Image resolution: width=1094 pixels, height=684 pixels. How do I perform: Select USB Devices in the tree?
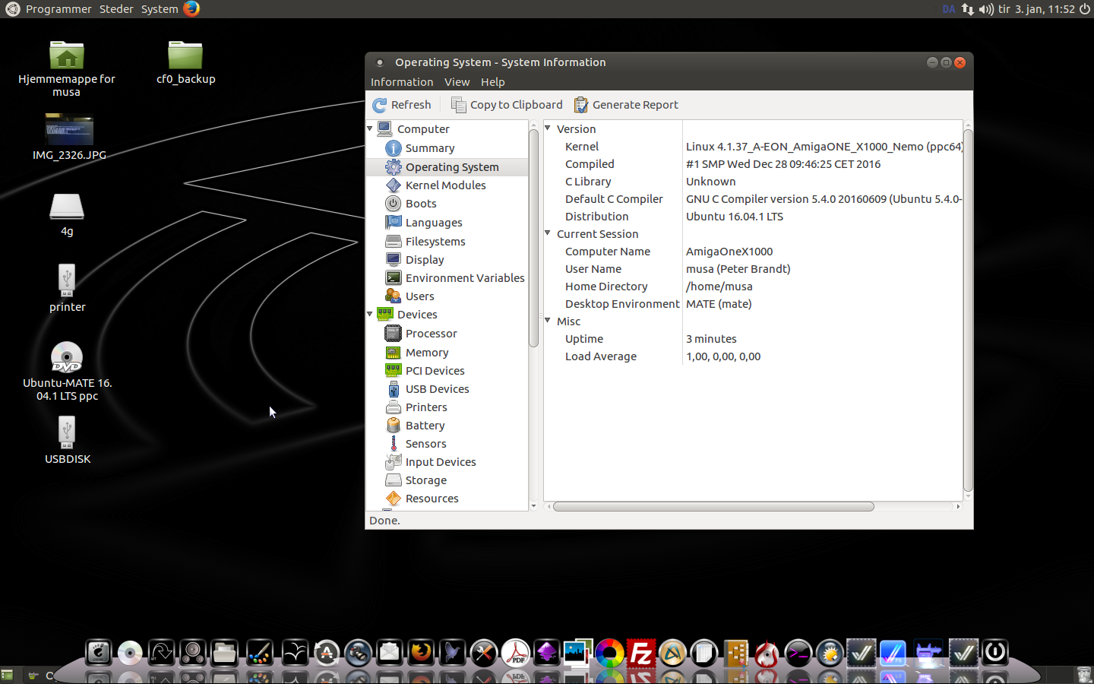coord(437,389)
